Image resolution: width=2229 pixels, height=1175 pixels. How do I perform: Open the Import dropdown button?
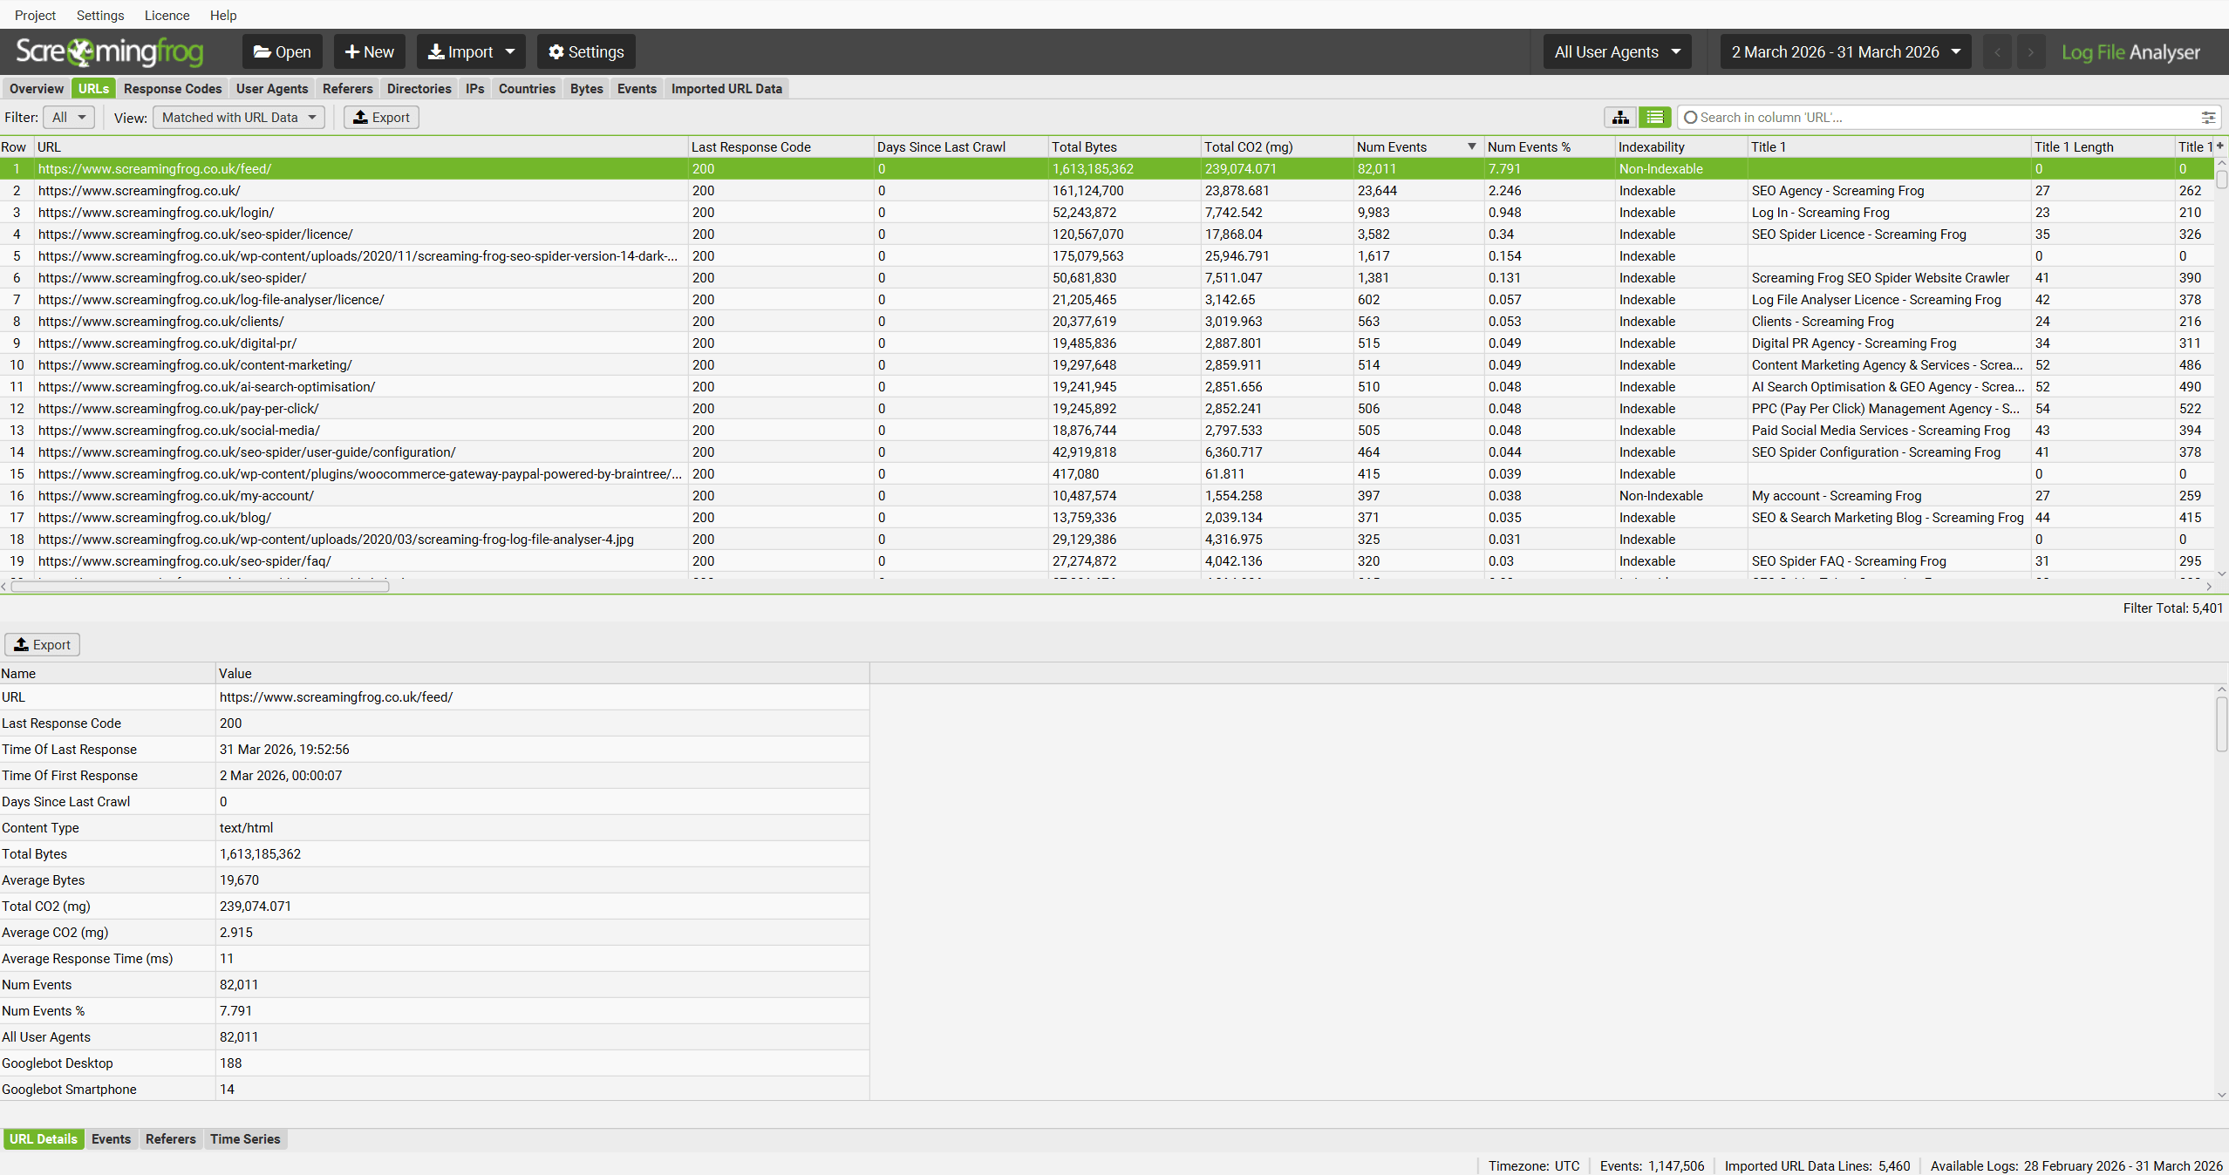(471, 52)
